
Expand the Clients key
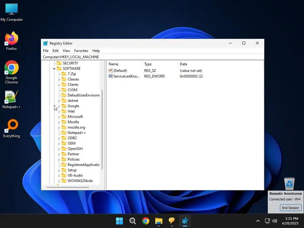coord(59,85)
